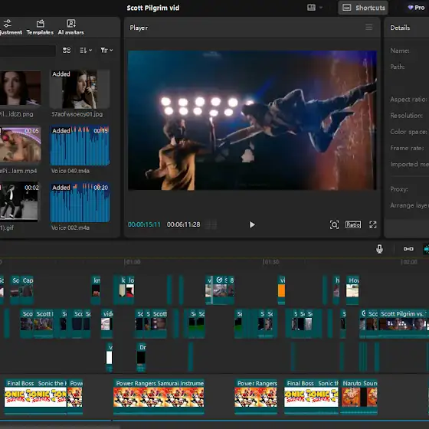
Task: Click the Aspect ratio label in Details
Action: pyautogui.click(x=408, y=99)
